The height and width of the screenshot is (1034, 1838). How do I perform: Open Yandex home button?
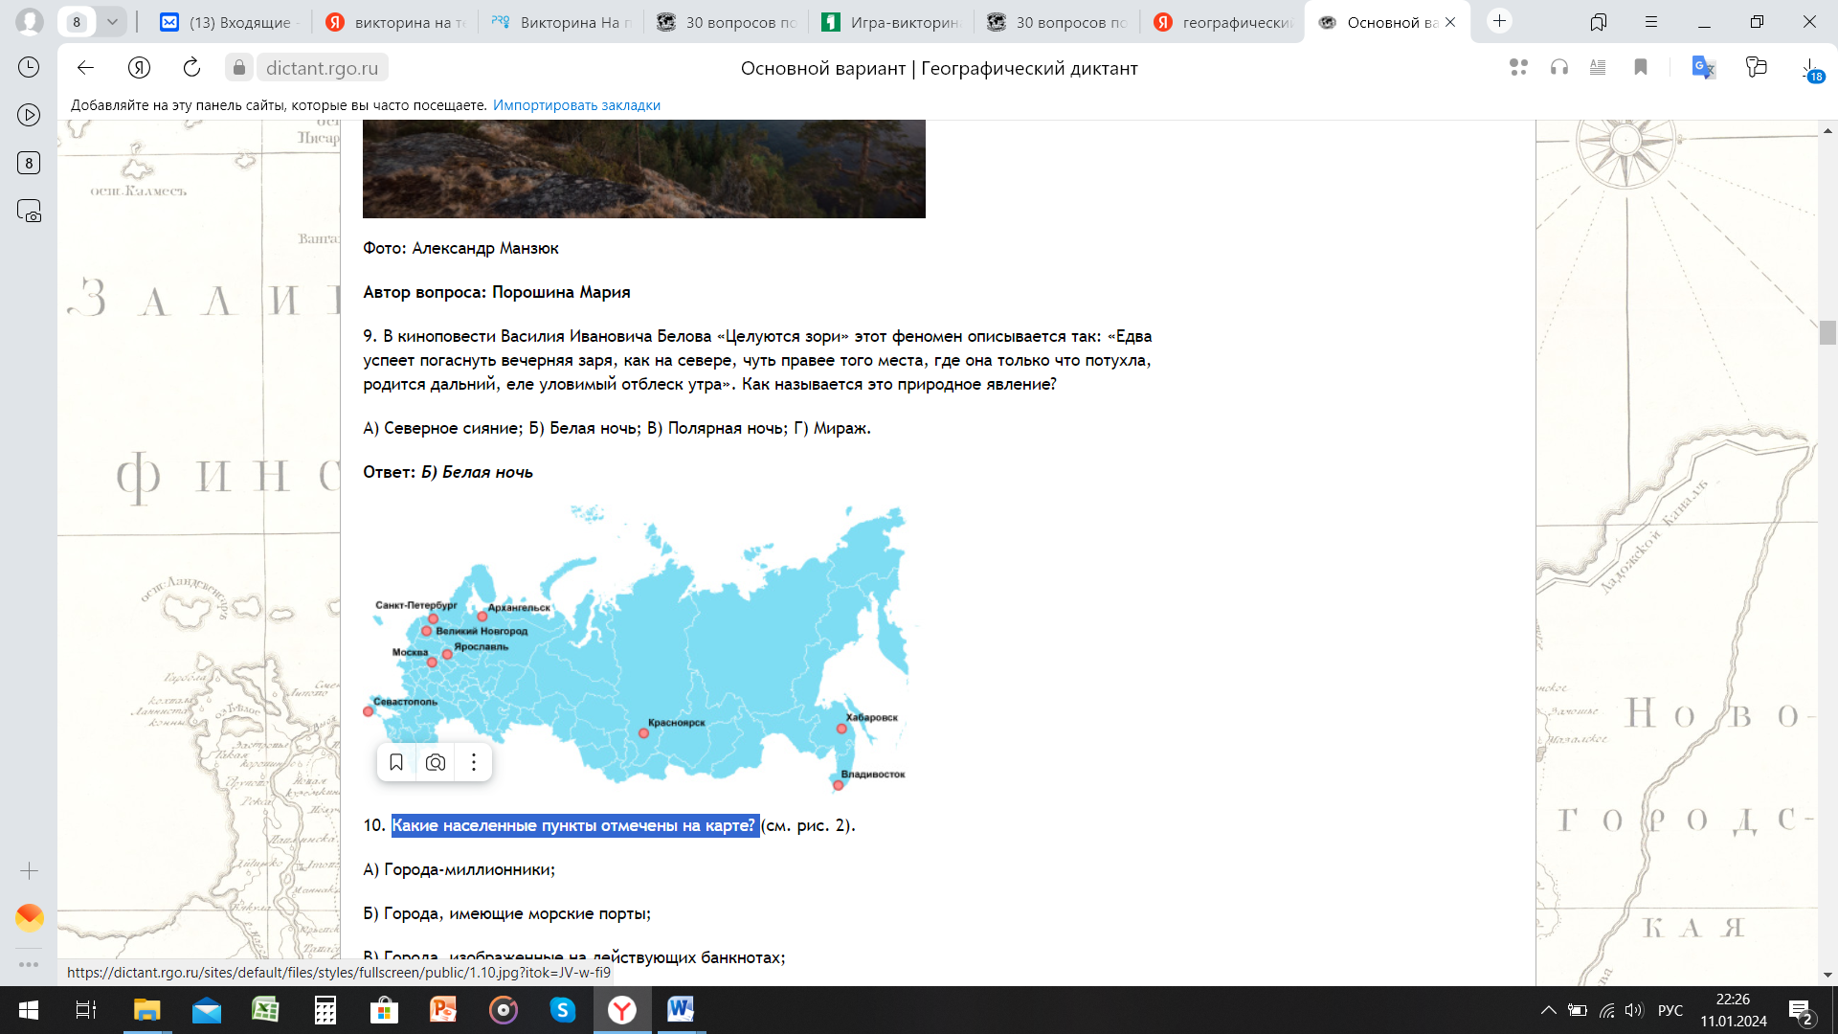[x=140, y=67]
